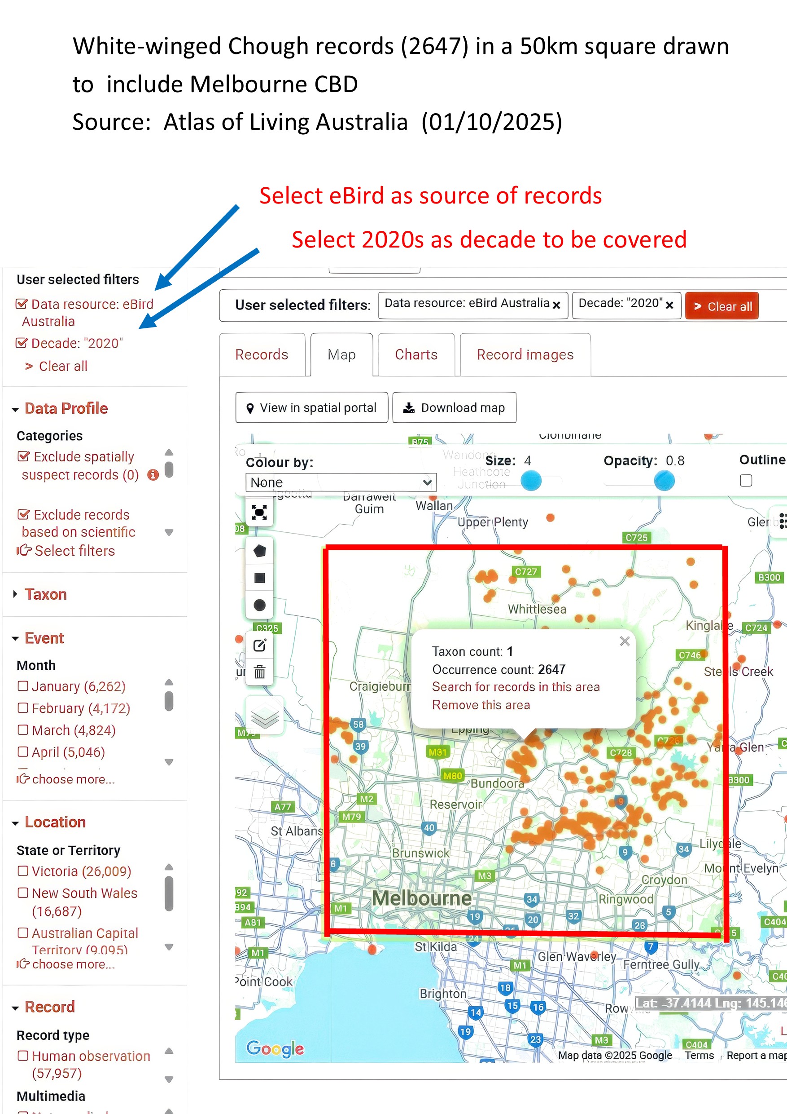Open the map layers control

point(265,716)
